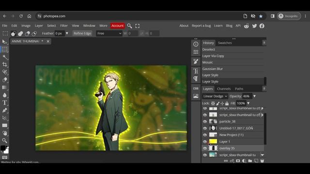Select the Pen tool
Viewport: 310px width, 174px height.
click(x=4, y=110)
